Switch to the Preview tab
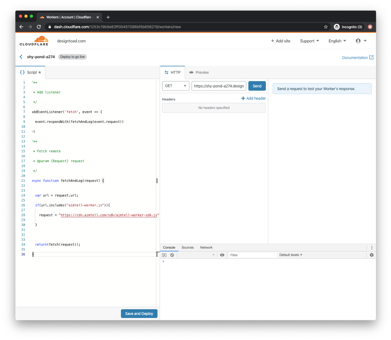 click(x=199, y=73)
